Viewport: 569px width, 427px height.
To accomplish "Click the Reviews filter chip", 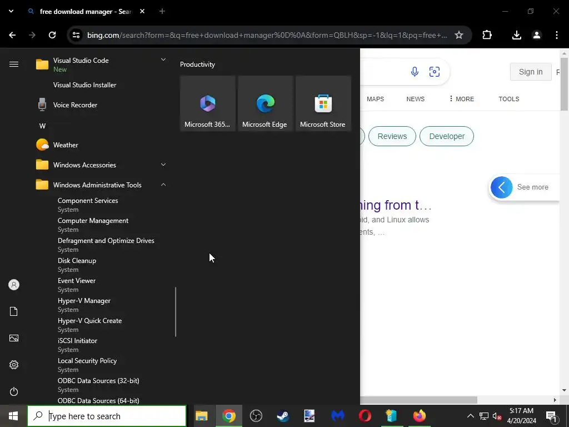I will coord(392,136).
